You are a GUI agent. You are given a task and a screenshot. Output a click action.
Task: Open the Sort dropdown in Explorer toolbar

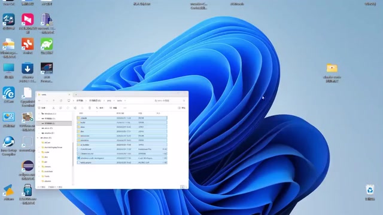100,107
